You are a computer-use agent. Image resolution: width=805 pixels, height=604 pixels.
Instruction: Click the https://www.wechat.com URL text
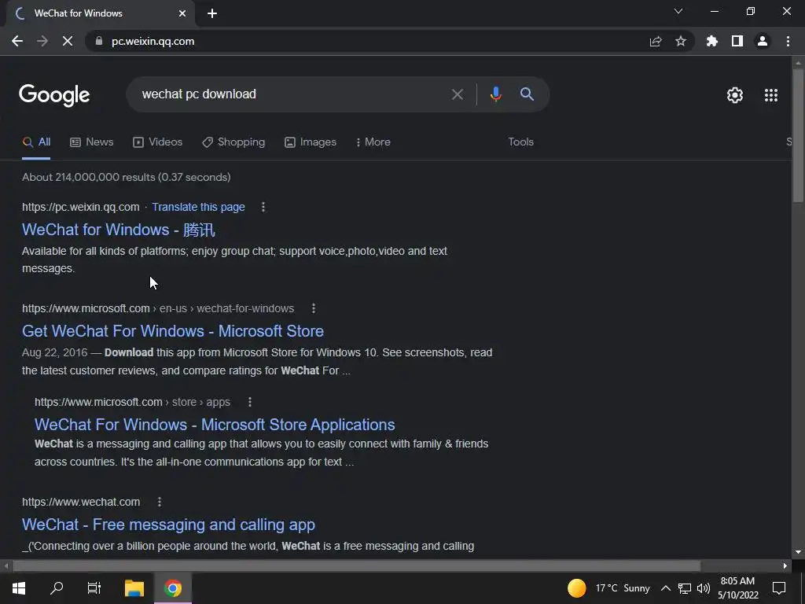pyautogui.click(x=81, y=502)
